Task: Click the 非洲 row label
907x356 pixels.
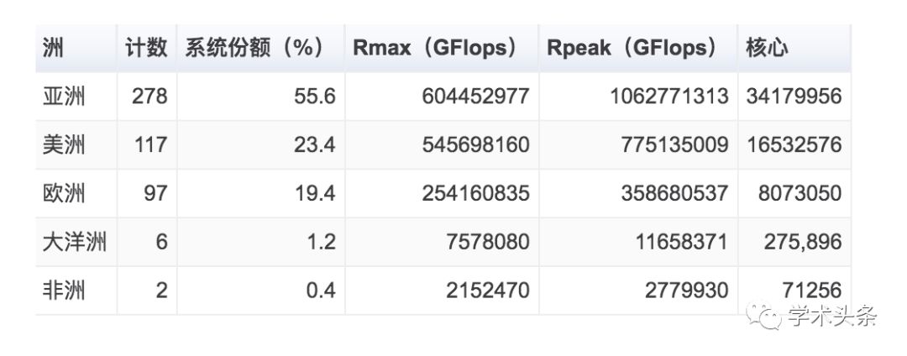Action: [64, 291]
